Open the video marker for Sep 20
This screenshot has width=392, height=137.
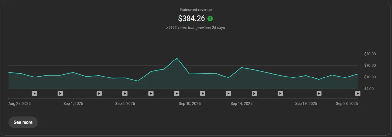click(x=319, y=94)
